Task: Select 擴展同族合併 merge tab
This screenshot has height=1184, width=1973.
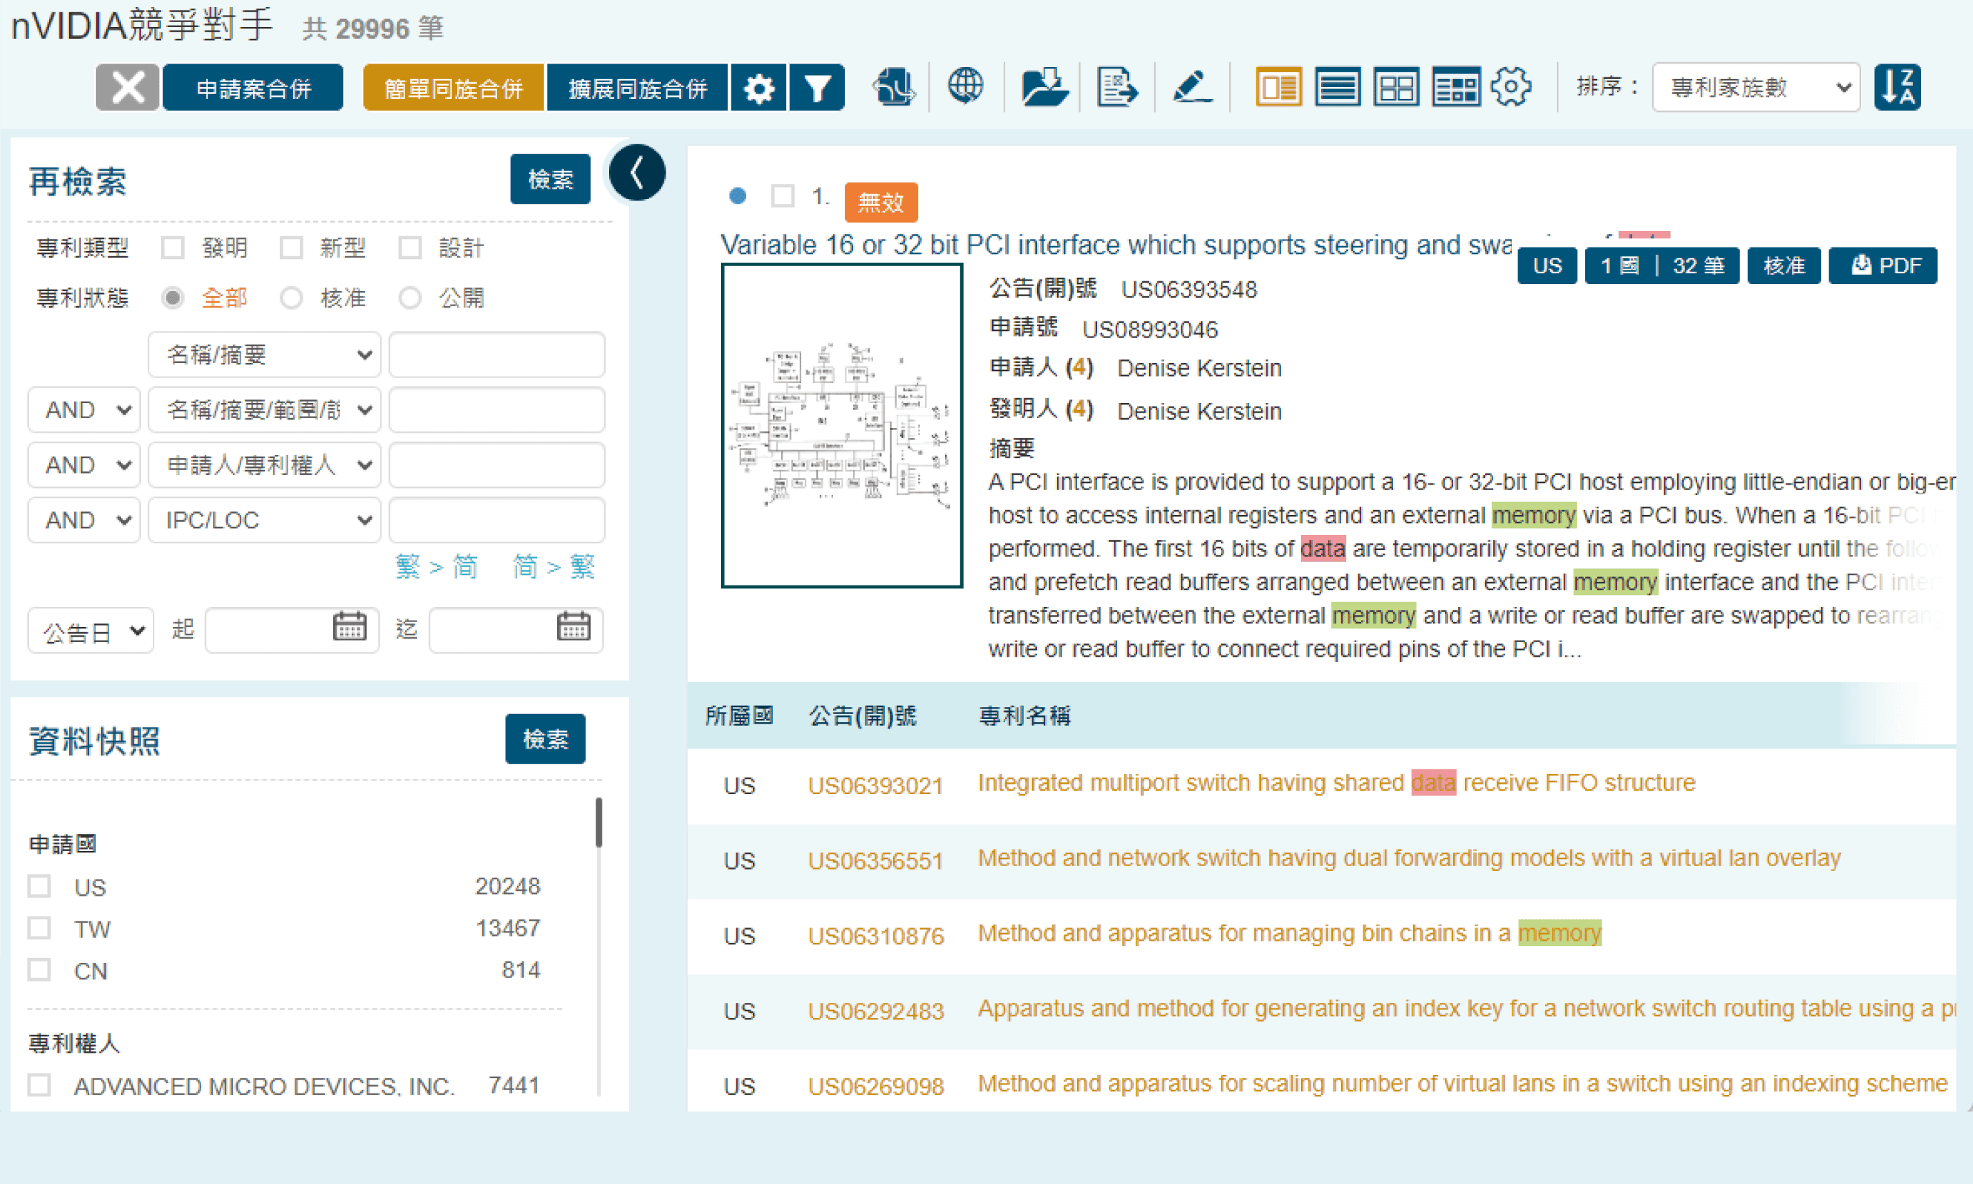Action: click(637, 88)
